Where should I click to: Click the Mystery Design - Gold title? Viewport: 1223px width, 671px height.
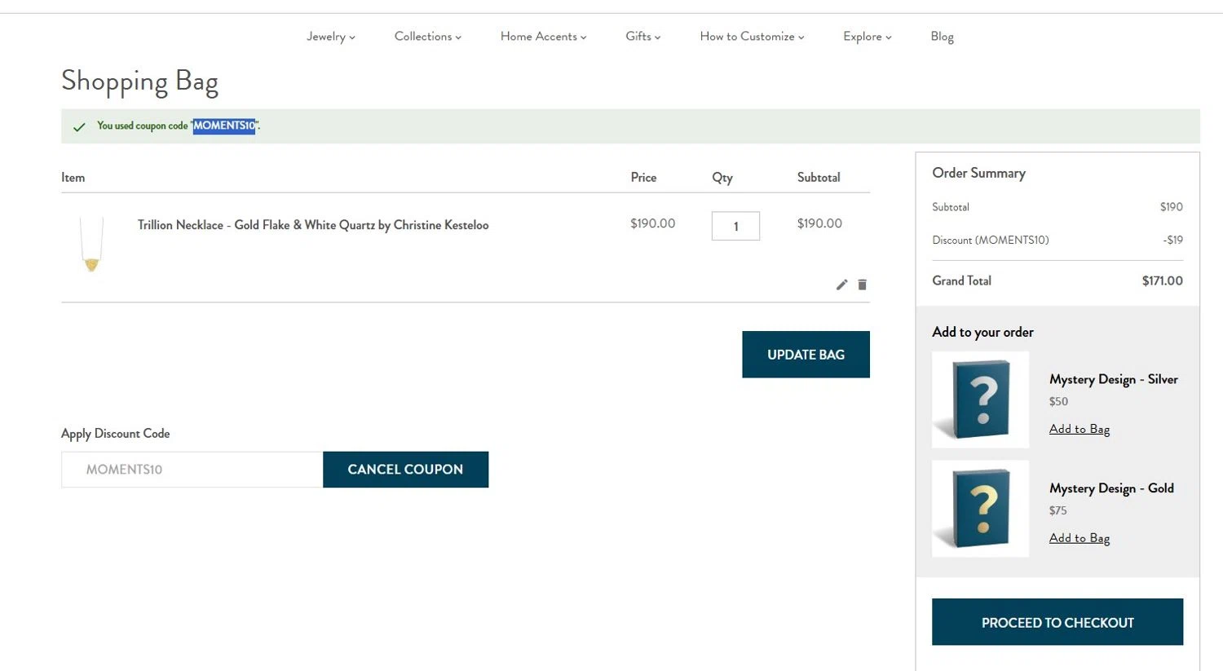coord(1111,488)
